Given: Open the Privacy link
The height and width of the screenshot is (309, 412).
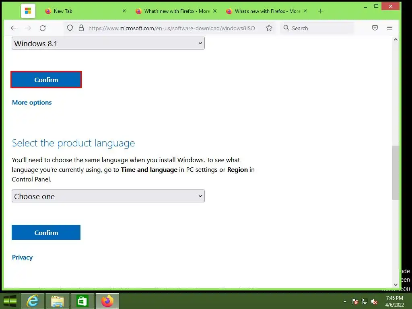Looking at the screenshot, I should [x=22, y=257].
